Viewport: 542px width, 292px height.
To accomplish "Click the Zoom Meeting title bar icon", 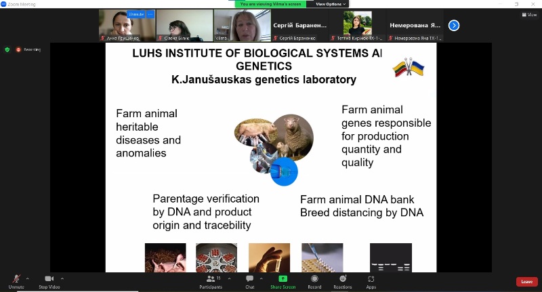I will click(x=3, y=4).
